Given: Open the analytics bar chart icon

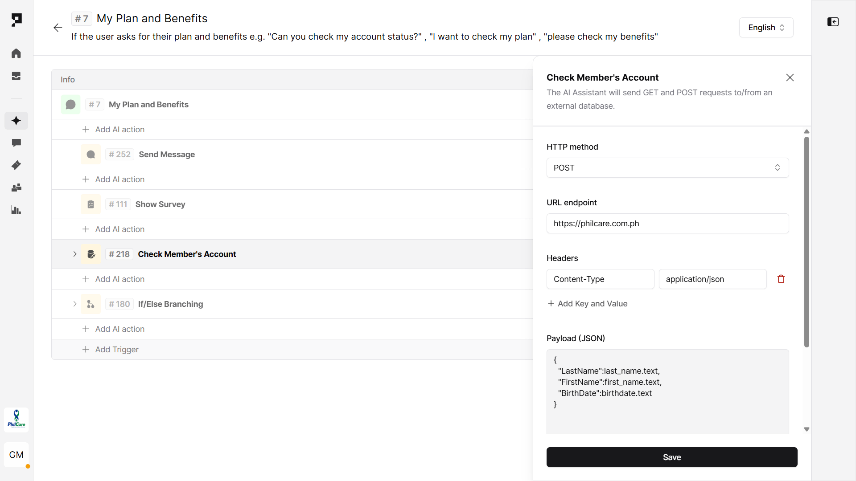Looking at the screenshot, I should click(16, 210).
